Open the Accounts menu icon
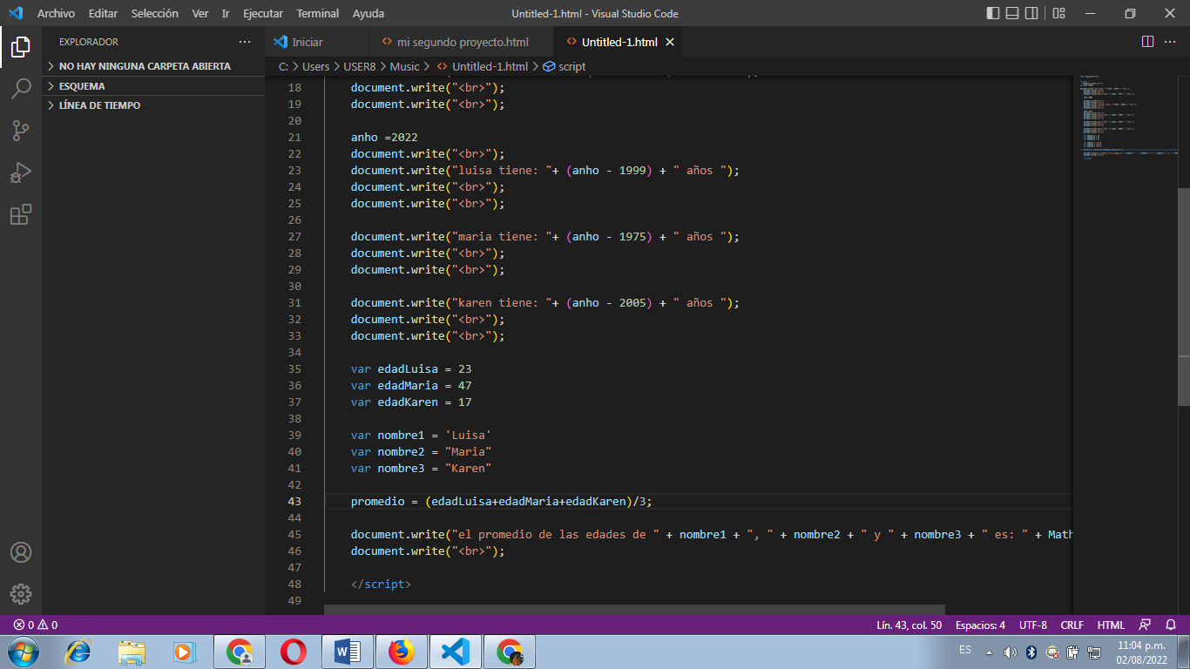Image resolution: width=1190 pixels, height=669 pixels. (21, 552)
